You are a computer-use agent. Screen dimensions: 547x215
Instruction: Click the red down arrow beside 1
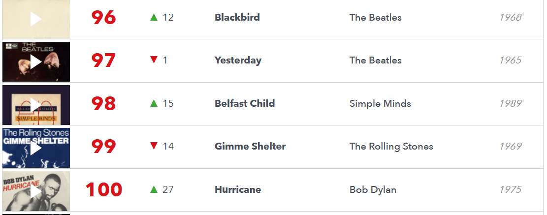coord(154,60)
